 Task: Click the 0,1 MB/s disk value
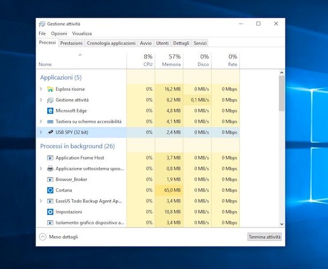[x=200, y=100]
